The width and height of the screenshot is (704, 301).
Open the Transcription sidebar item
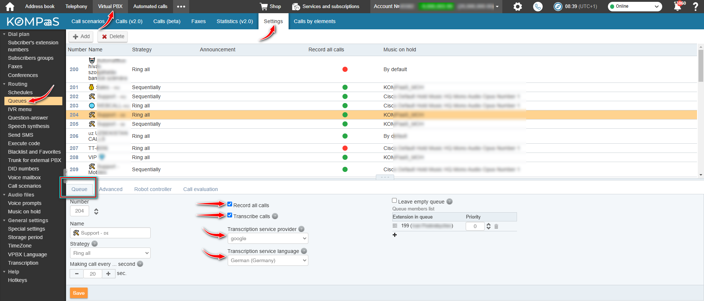click(x=23, y=263)
